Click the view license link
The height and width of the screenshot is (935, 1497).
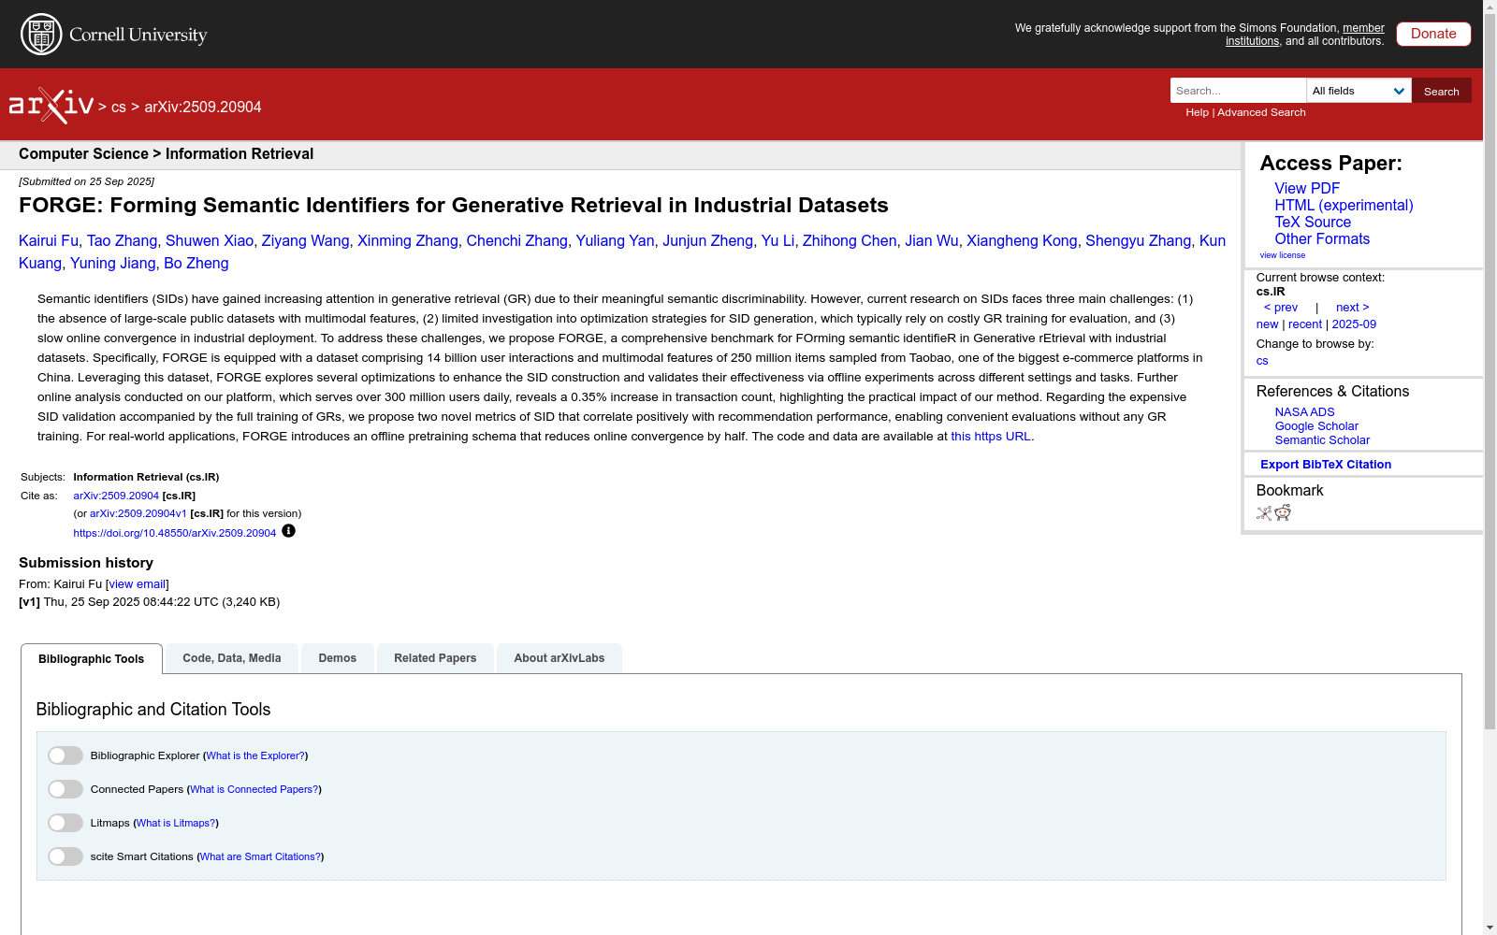point(1283,255)
